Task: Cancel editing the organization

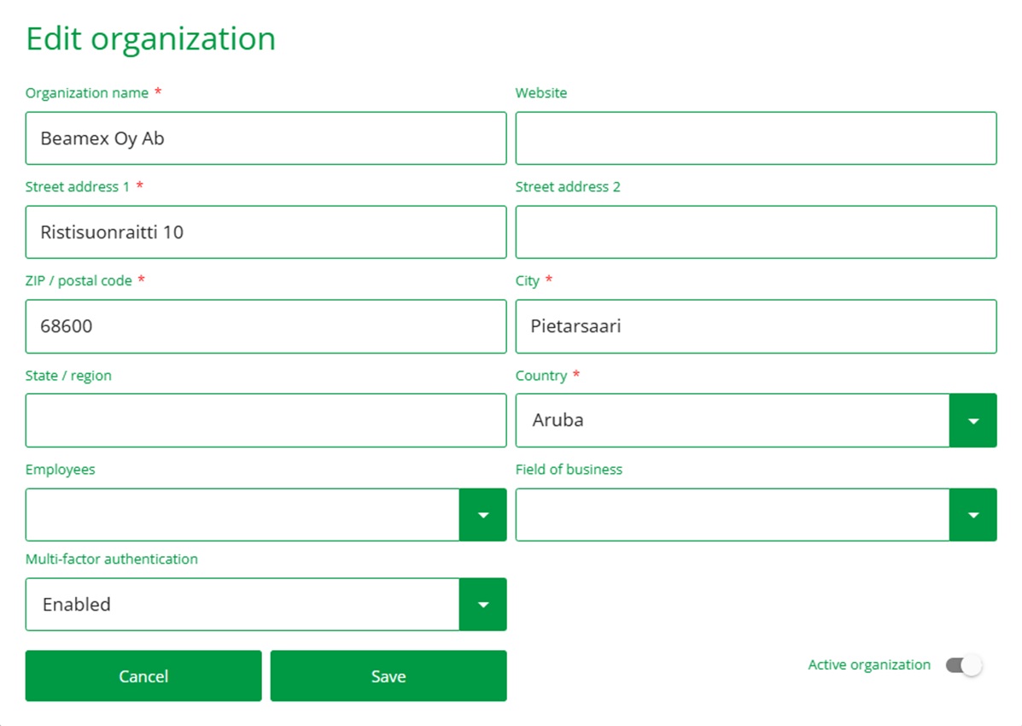Action: pyautogui.click(x=143, y=676)
